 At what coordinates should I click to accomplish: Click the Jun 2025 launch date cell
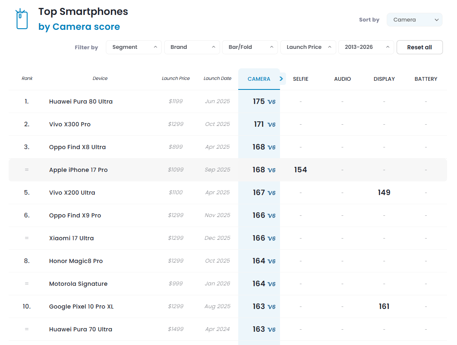(x=218, y=101)
